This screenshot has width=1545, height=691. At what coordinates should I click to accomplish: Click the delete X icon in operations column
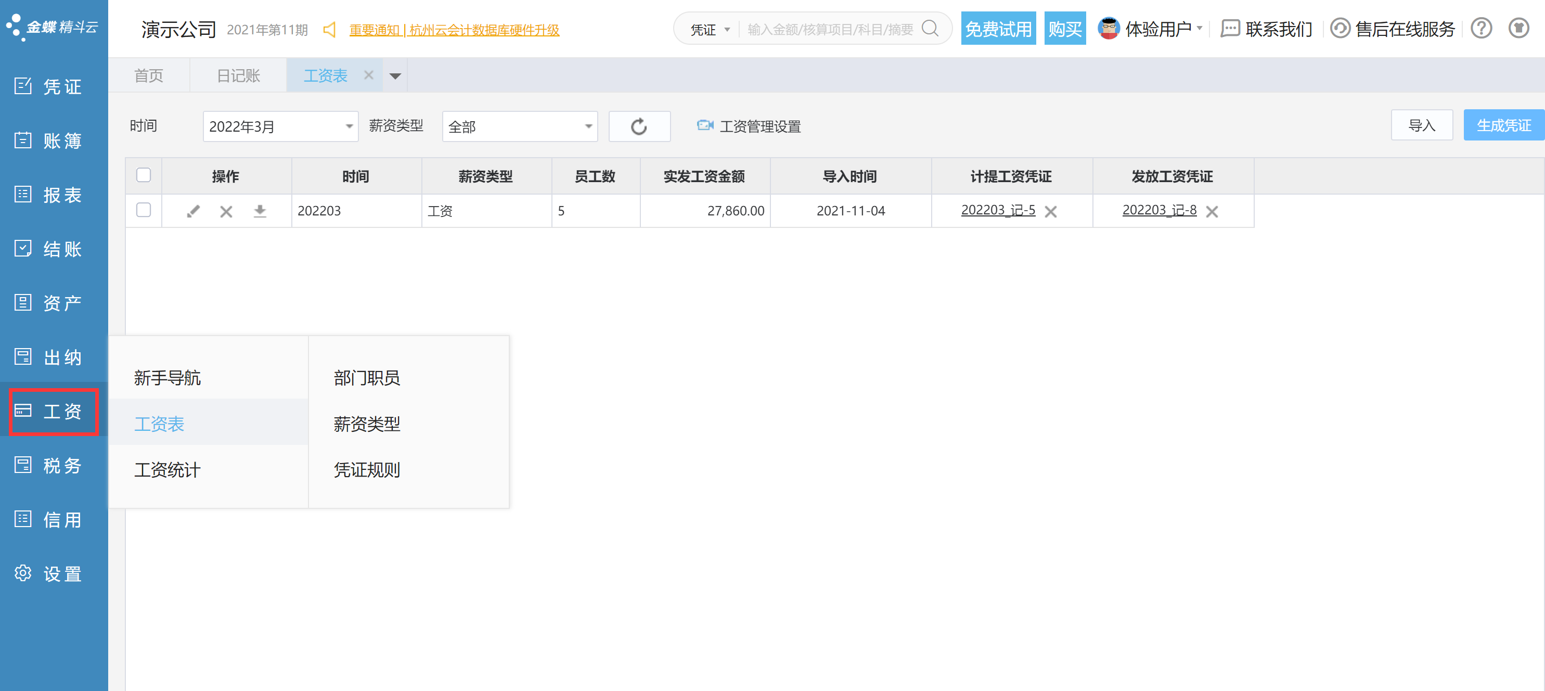[226, 211]
